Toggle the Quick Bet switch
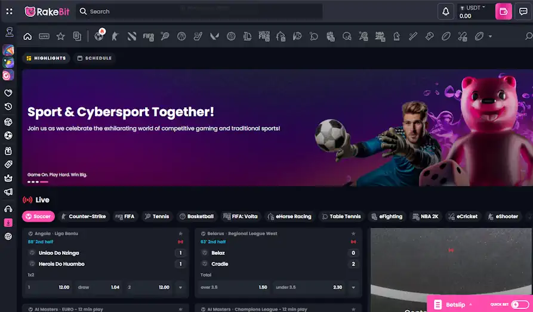 520,304
